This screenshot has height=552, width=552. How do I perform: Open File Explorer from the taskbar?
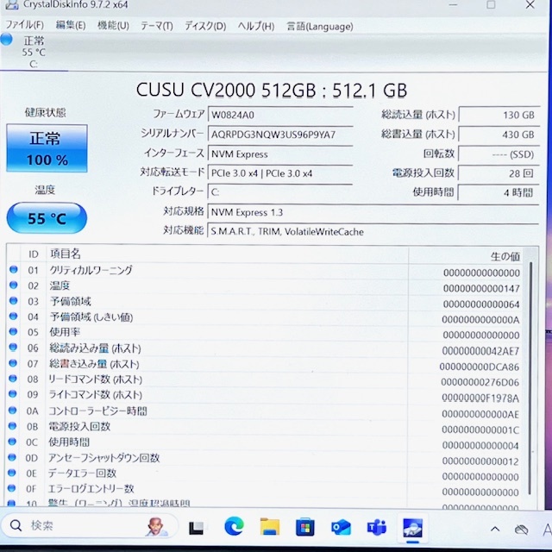270,527
